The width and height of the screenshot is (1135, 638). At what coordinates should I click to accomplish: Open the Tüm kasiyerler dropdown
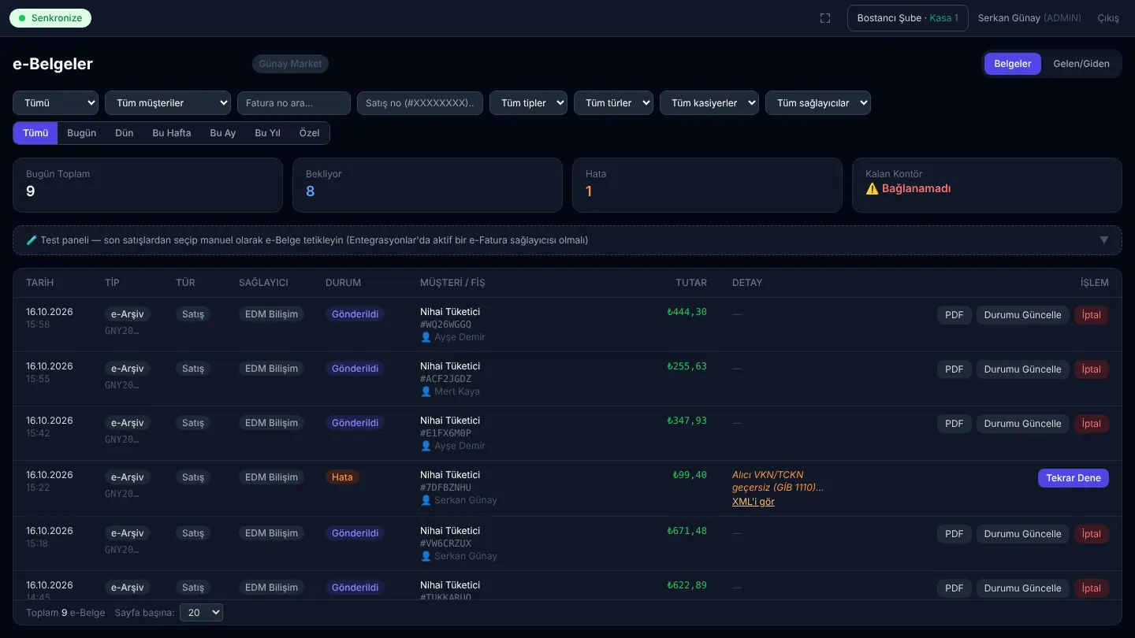point(709,103)
